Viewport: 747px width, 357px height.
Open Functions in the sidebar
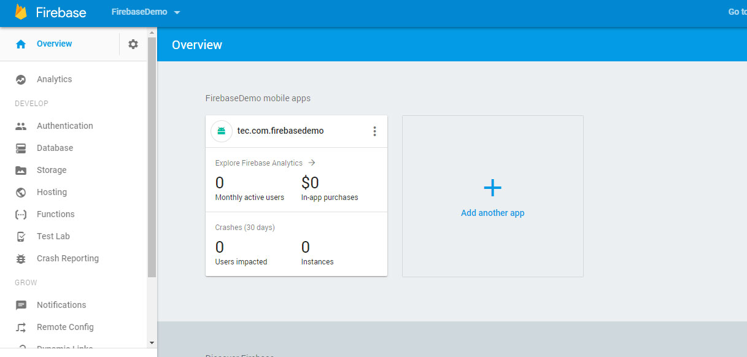(x=55, y=214)
